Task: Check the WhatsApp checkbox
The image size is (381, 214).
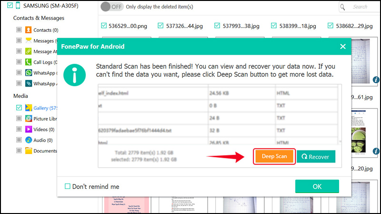Action: (x=19, y=72)
